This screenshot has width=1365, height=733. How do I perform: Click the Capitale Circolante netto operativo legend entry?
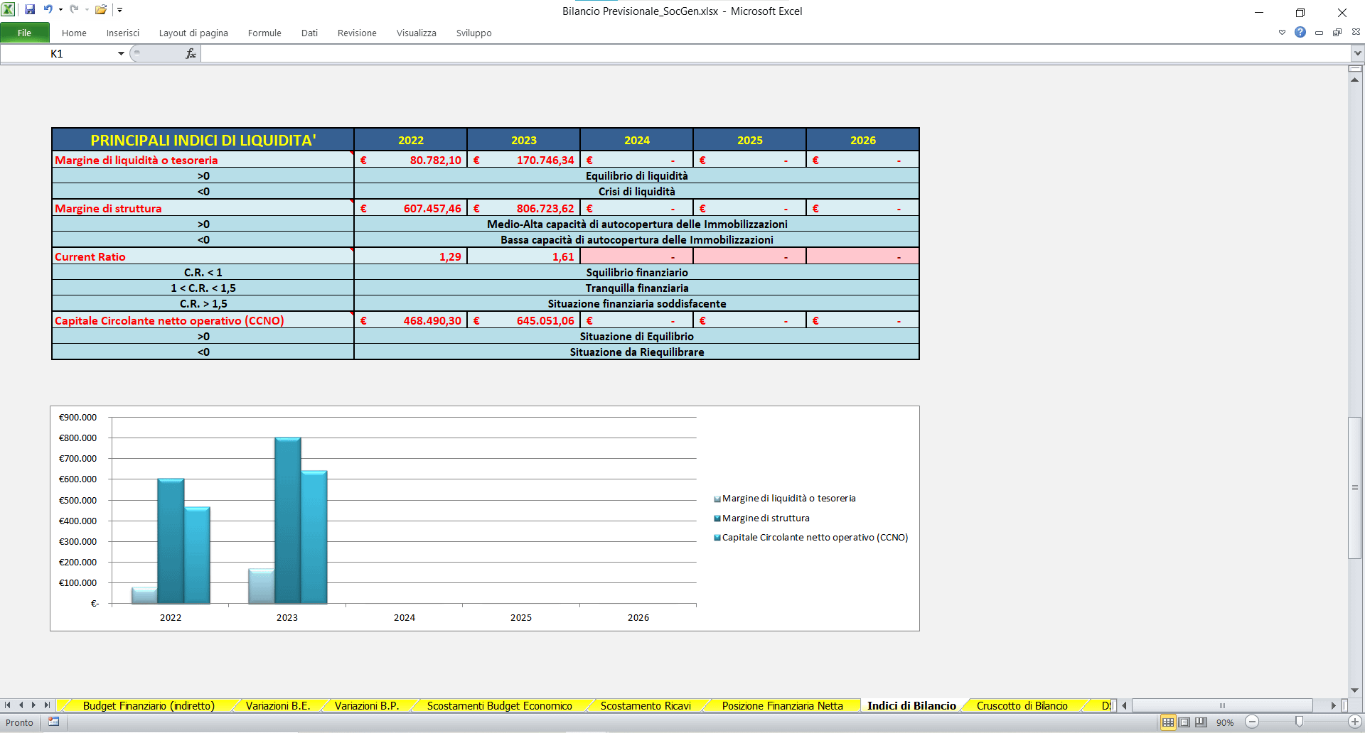(x=810, y=538)
